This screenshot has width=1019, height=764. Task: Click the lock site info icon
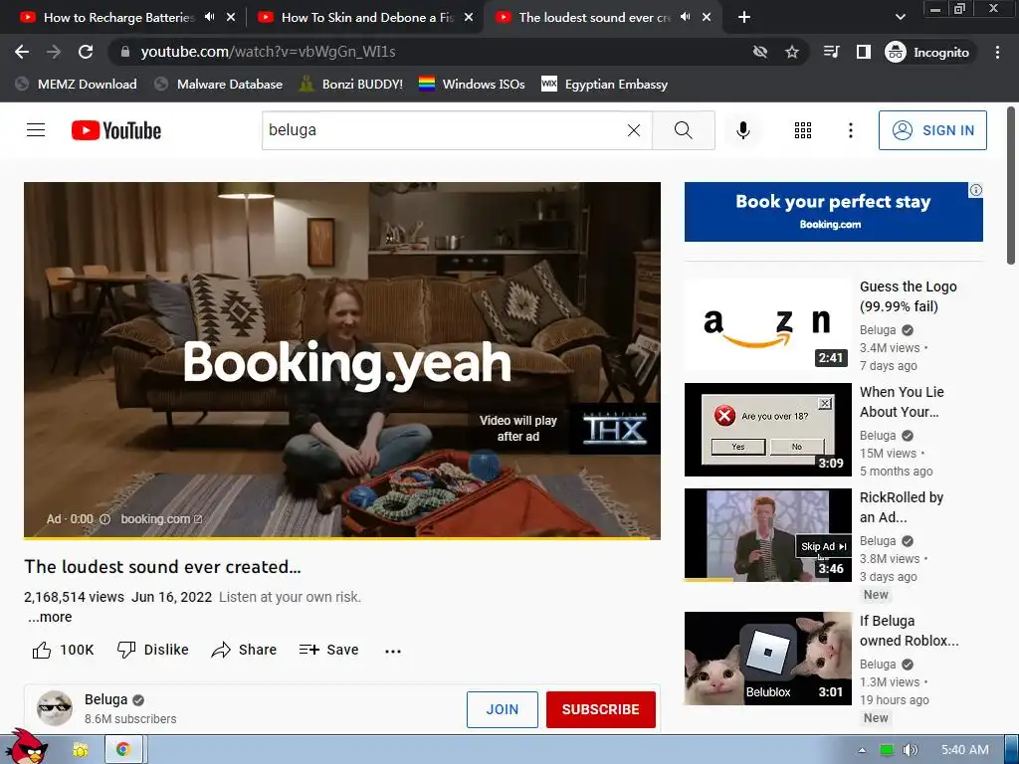(x=125, y=52)
